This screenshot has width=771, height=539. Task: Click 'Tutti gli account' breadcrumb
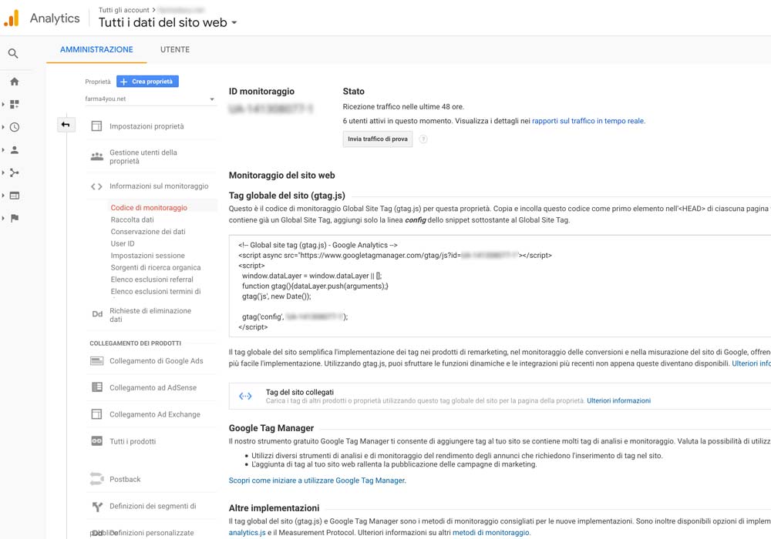pyautogui.click(x=124, y=10)
